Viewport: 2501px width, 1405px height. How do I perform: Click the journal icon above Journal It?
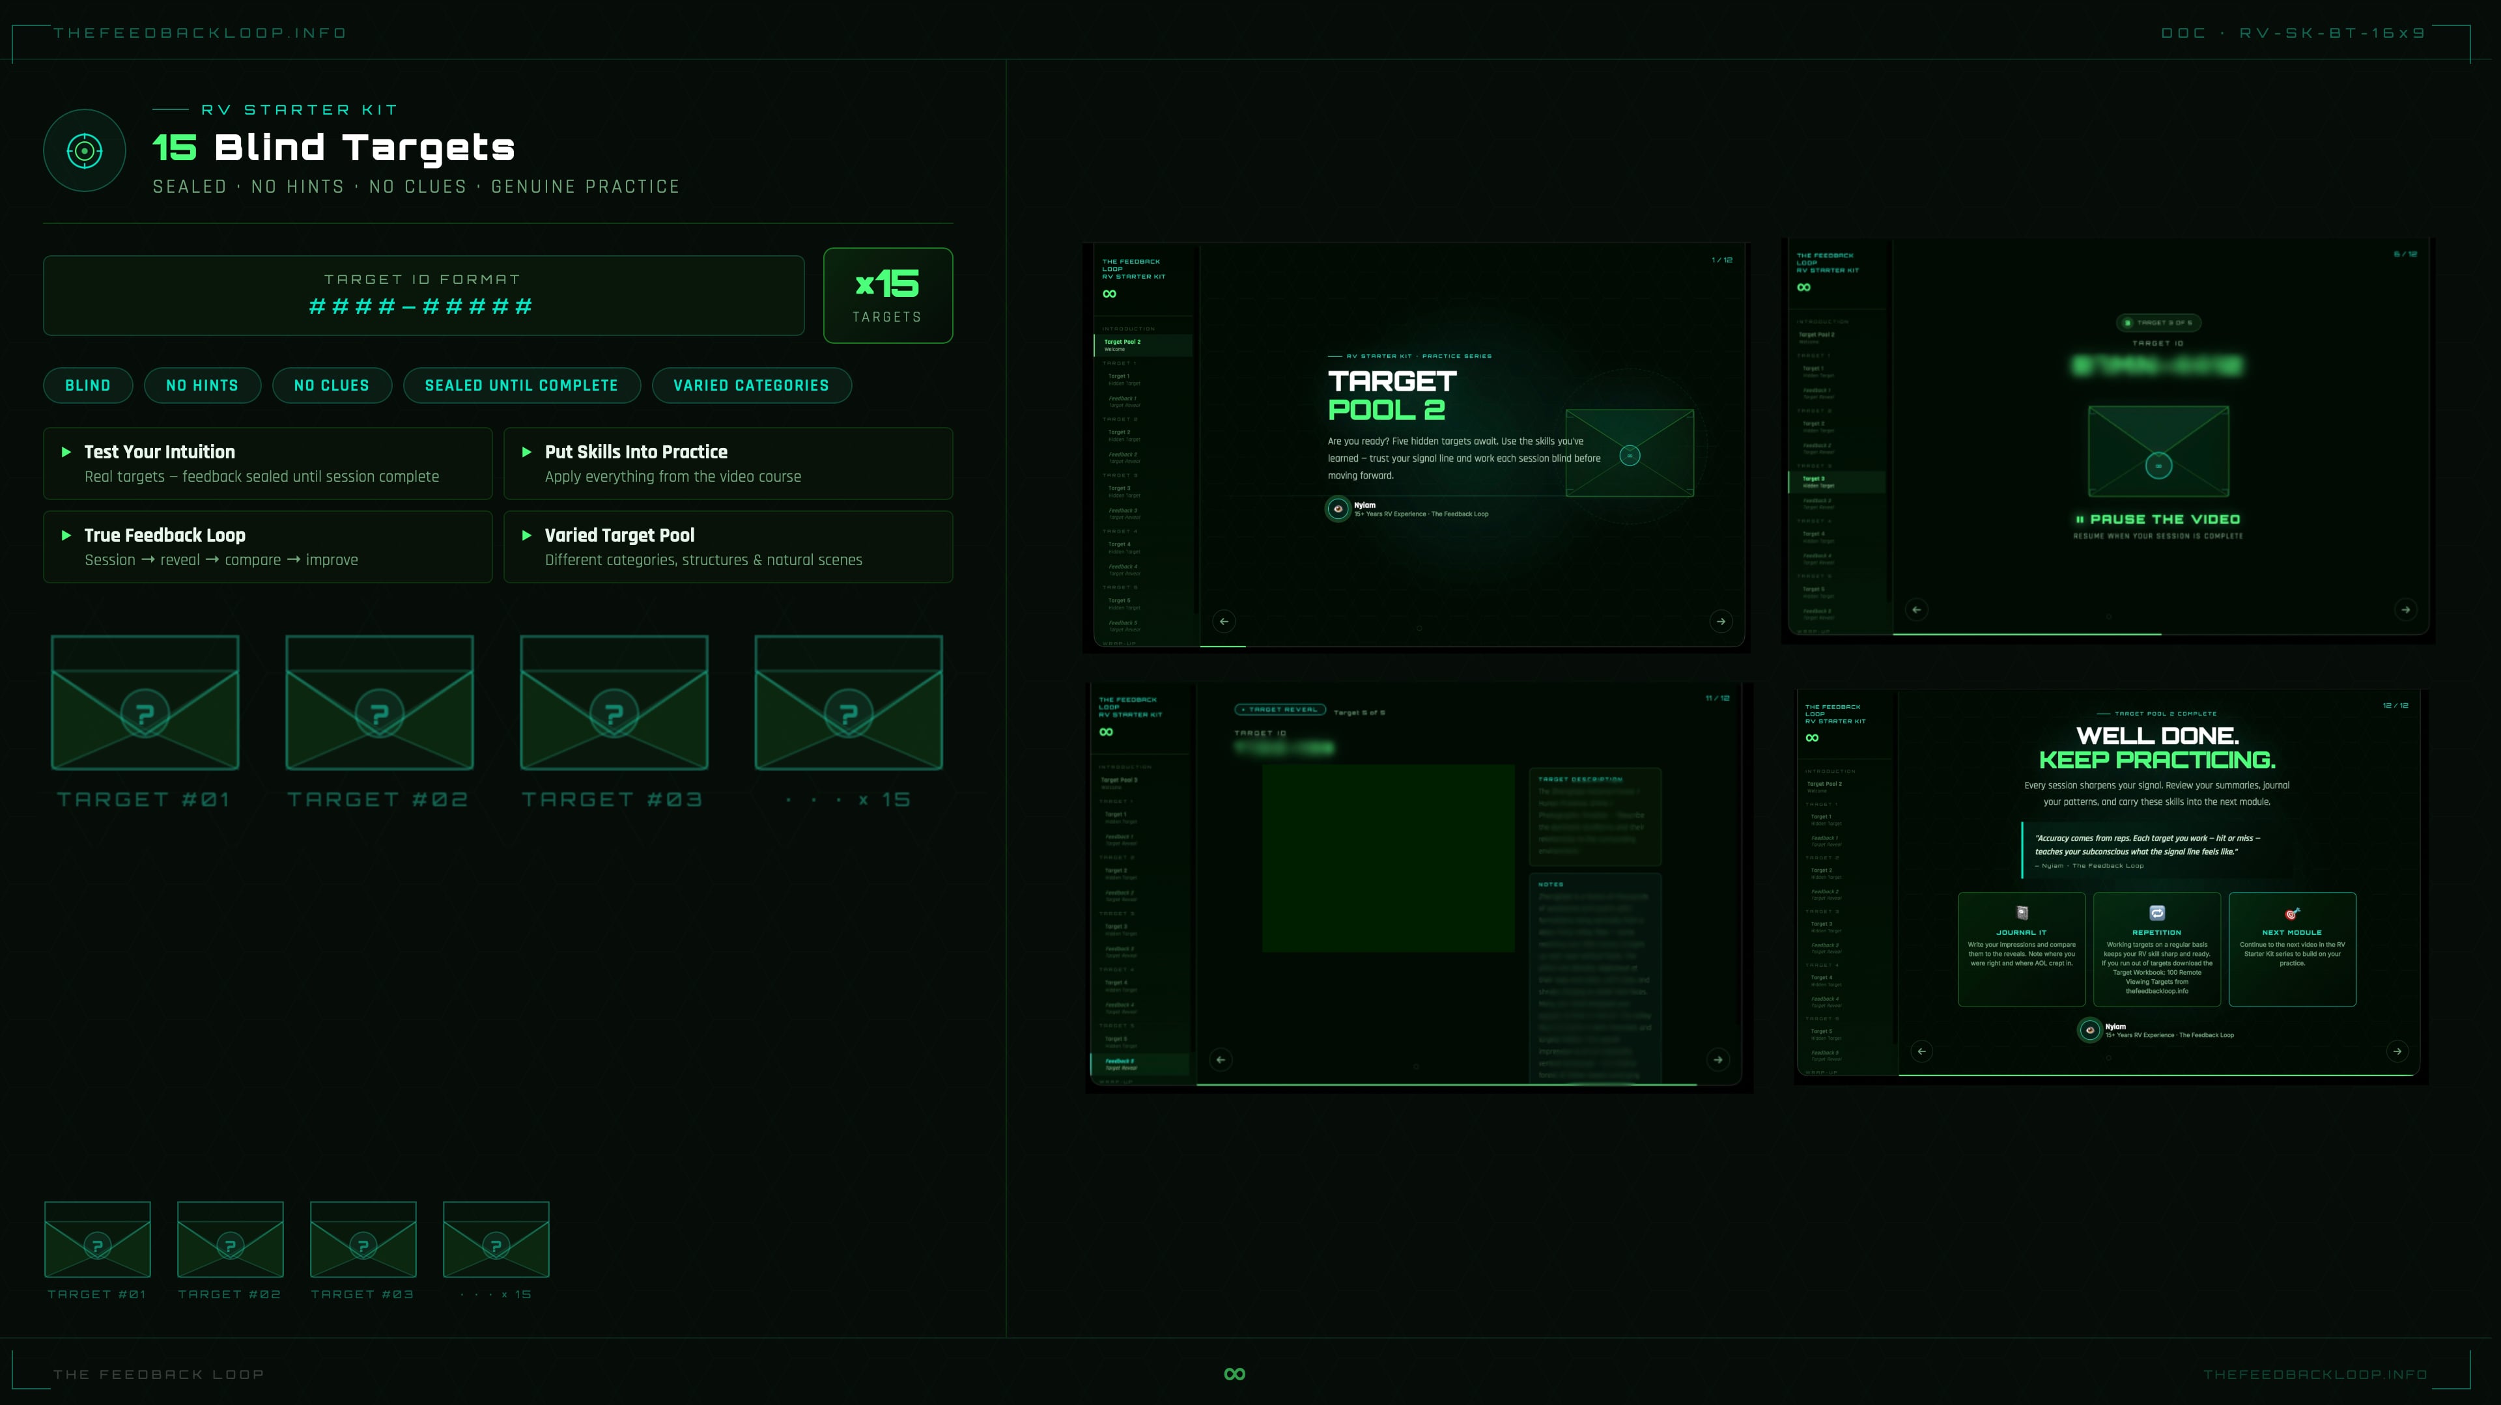2022,913
